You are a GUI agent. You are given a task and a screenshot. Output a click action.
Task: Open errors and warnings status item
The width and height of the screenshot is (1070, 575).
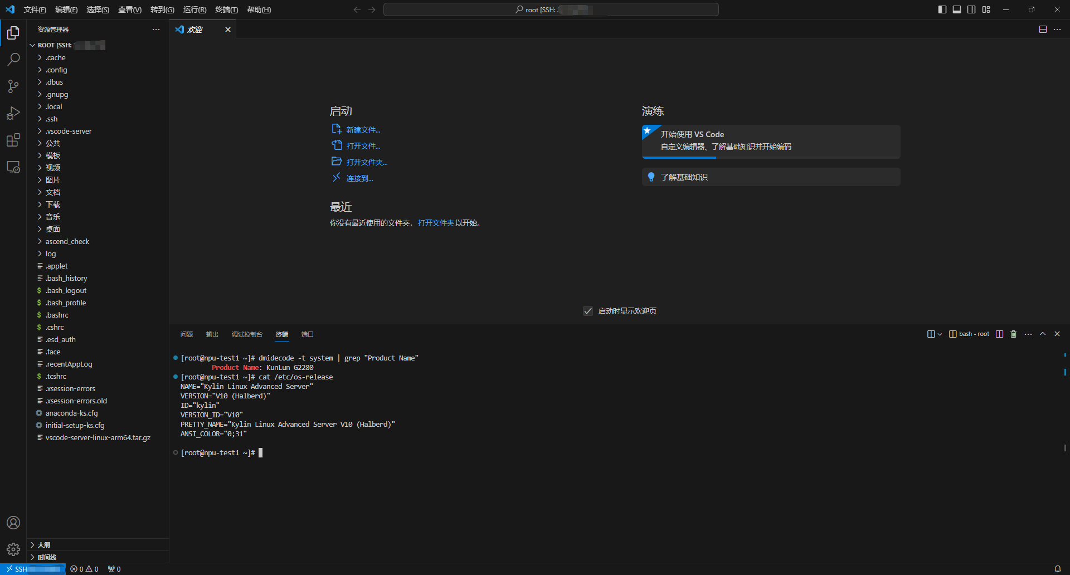point(84,569)
